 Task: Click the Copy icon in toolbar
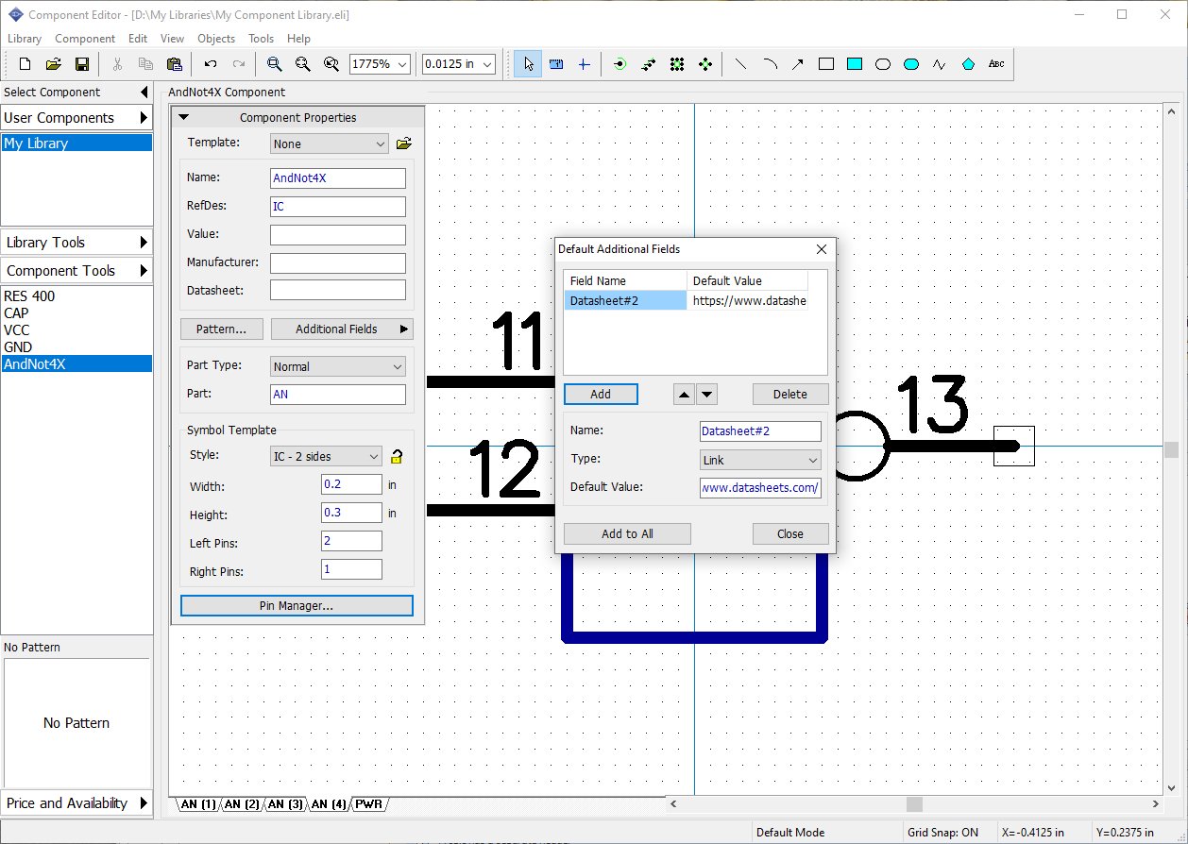pyautogui.click(x=145, y=64)
